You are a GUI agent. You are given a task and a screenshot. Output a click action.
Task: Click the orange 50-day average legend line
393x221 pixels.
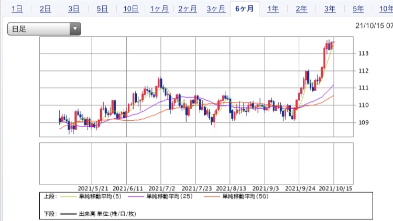[212, 197]
